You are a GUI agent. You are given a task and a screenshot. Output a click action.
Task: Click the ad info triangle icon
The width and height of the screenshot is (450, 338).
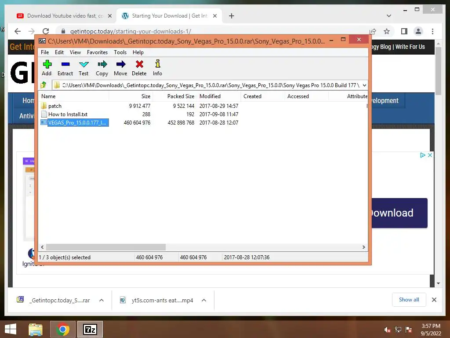tap(422, 155)
